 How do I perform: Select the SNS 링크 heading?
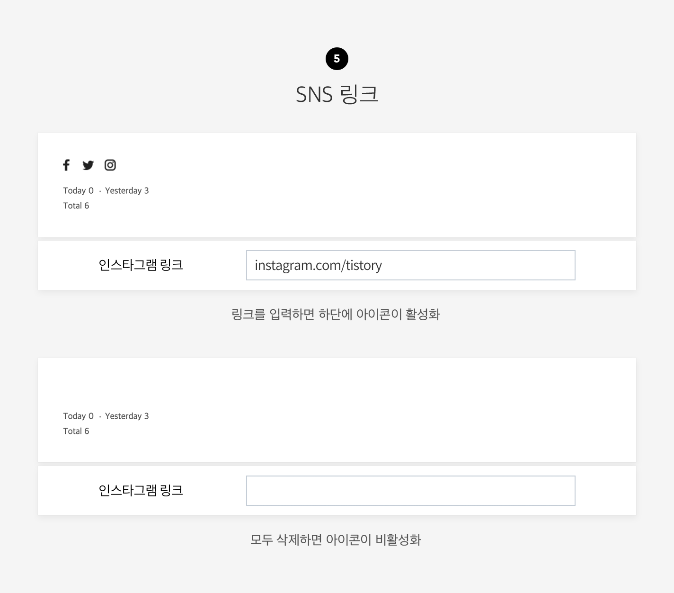pos(337,94)
